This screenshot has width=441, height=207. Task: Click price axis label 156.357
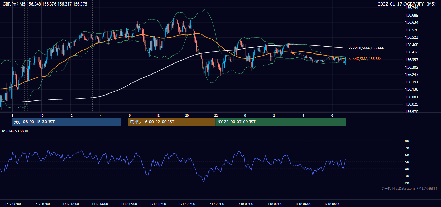(412, 60)
